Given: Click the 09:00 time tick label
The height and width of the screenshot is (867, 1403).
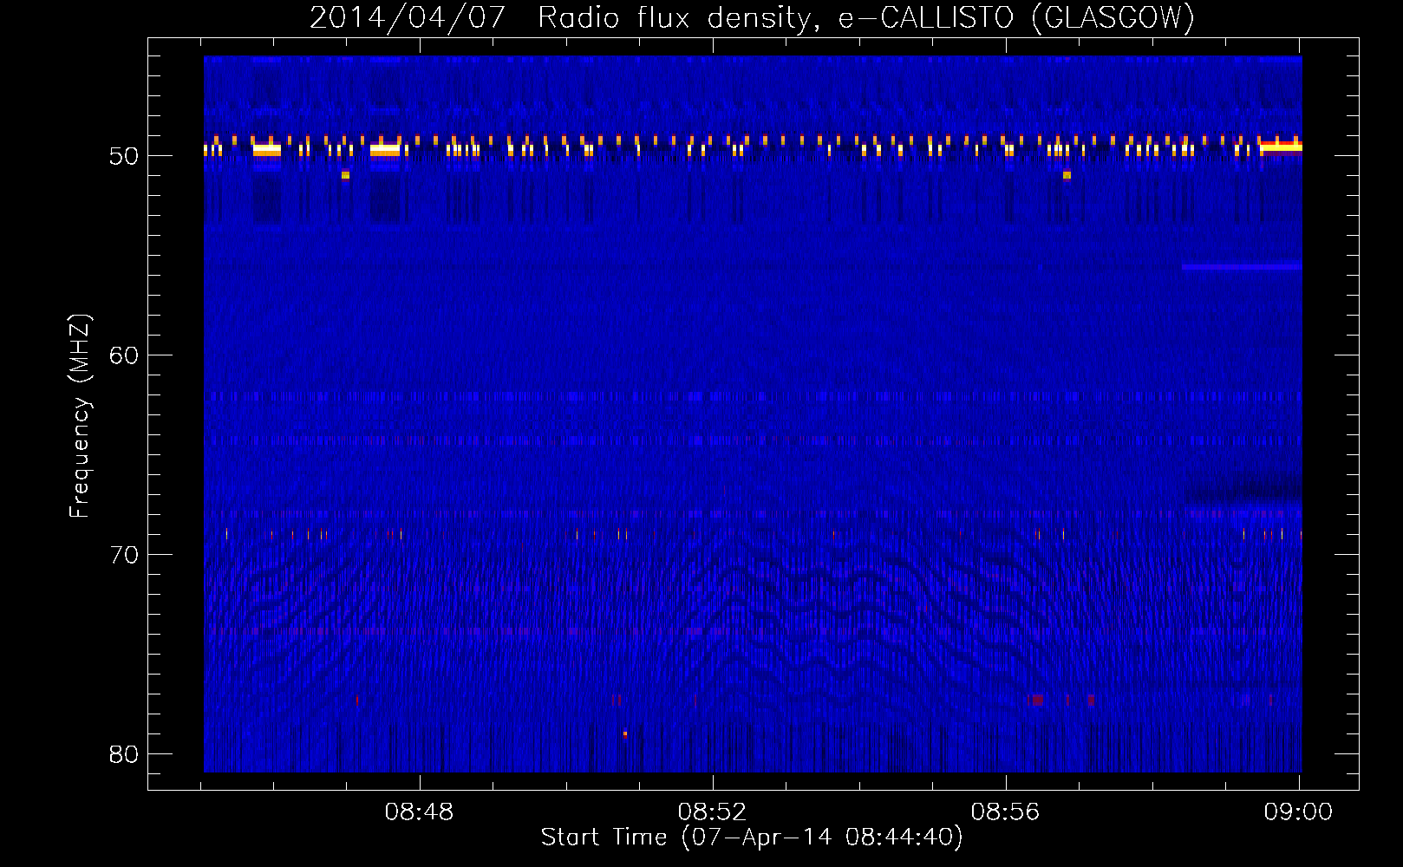Looking at the screenshot, I should [1298, 812].
